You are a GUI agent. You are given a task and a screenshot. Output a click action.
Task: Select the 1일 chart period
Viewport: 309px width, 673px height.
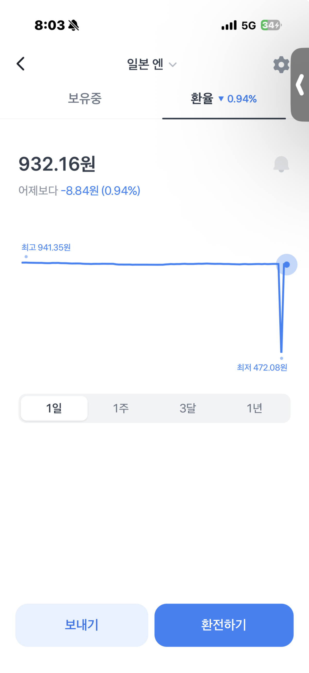pyautogui.click(x=54, y=408)
